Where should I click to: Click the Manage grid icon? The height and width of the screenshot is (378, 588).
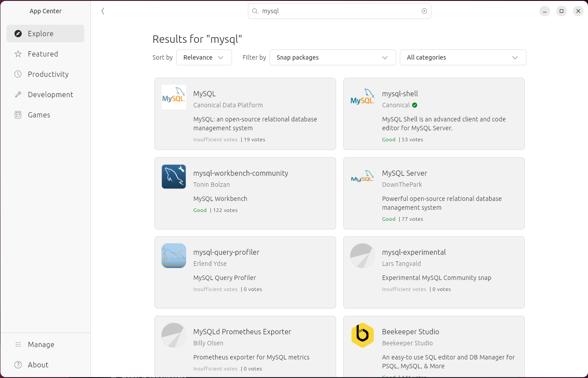pyautogui.click(x=18, y=344)
